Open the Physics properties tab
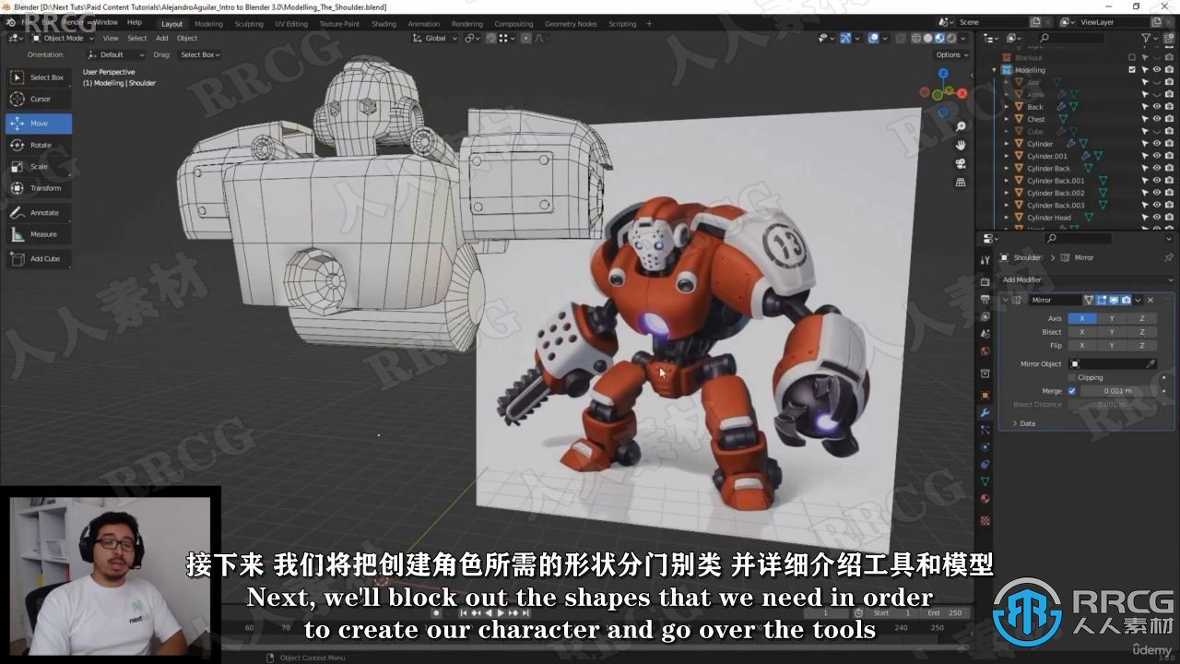Image resolution: width=1180 pixels, height=664 pixels. (x=985, y=446)
